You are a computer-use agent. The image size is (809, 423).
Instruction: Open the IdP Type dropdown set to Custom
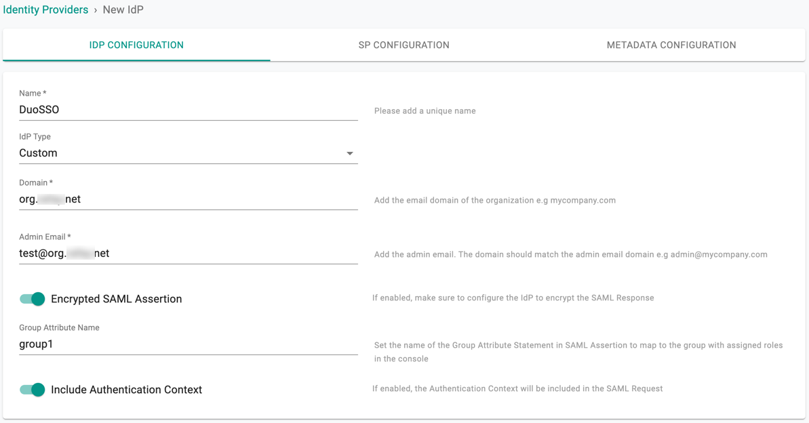click(189, 153)
